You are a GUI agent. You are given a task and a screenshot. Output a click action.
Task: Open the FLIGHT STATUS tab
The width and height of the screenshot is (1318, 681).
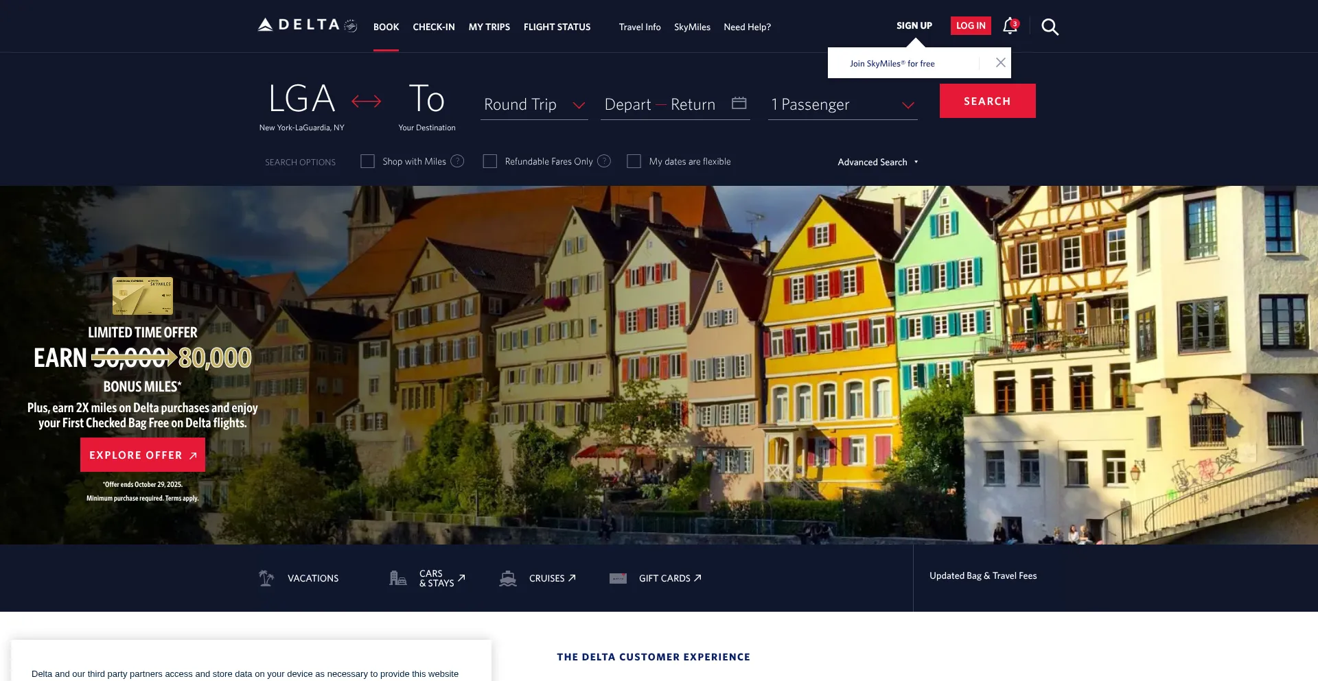coord(557,27)
